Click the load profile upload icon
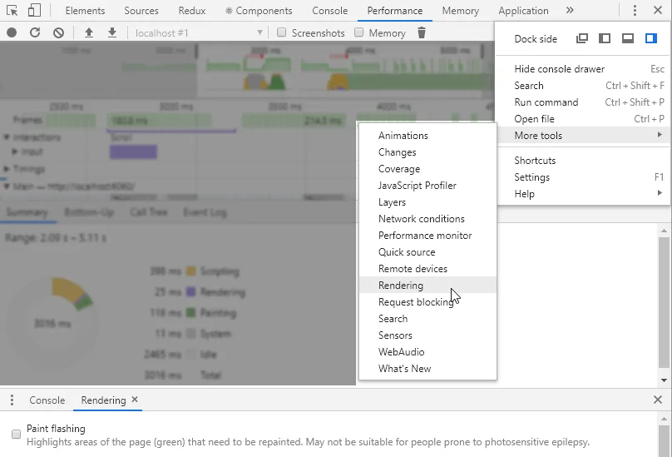 (x=89, y=32)
